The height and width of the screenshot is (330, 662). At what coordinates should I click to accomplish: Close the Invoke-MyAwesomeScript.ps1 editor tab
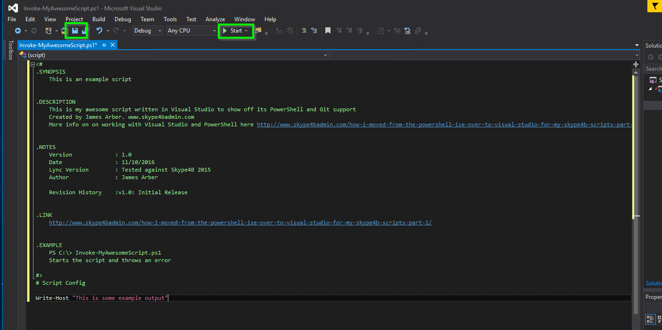(x=113, y=45)
